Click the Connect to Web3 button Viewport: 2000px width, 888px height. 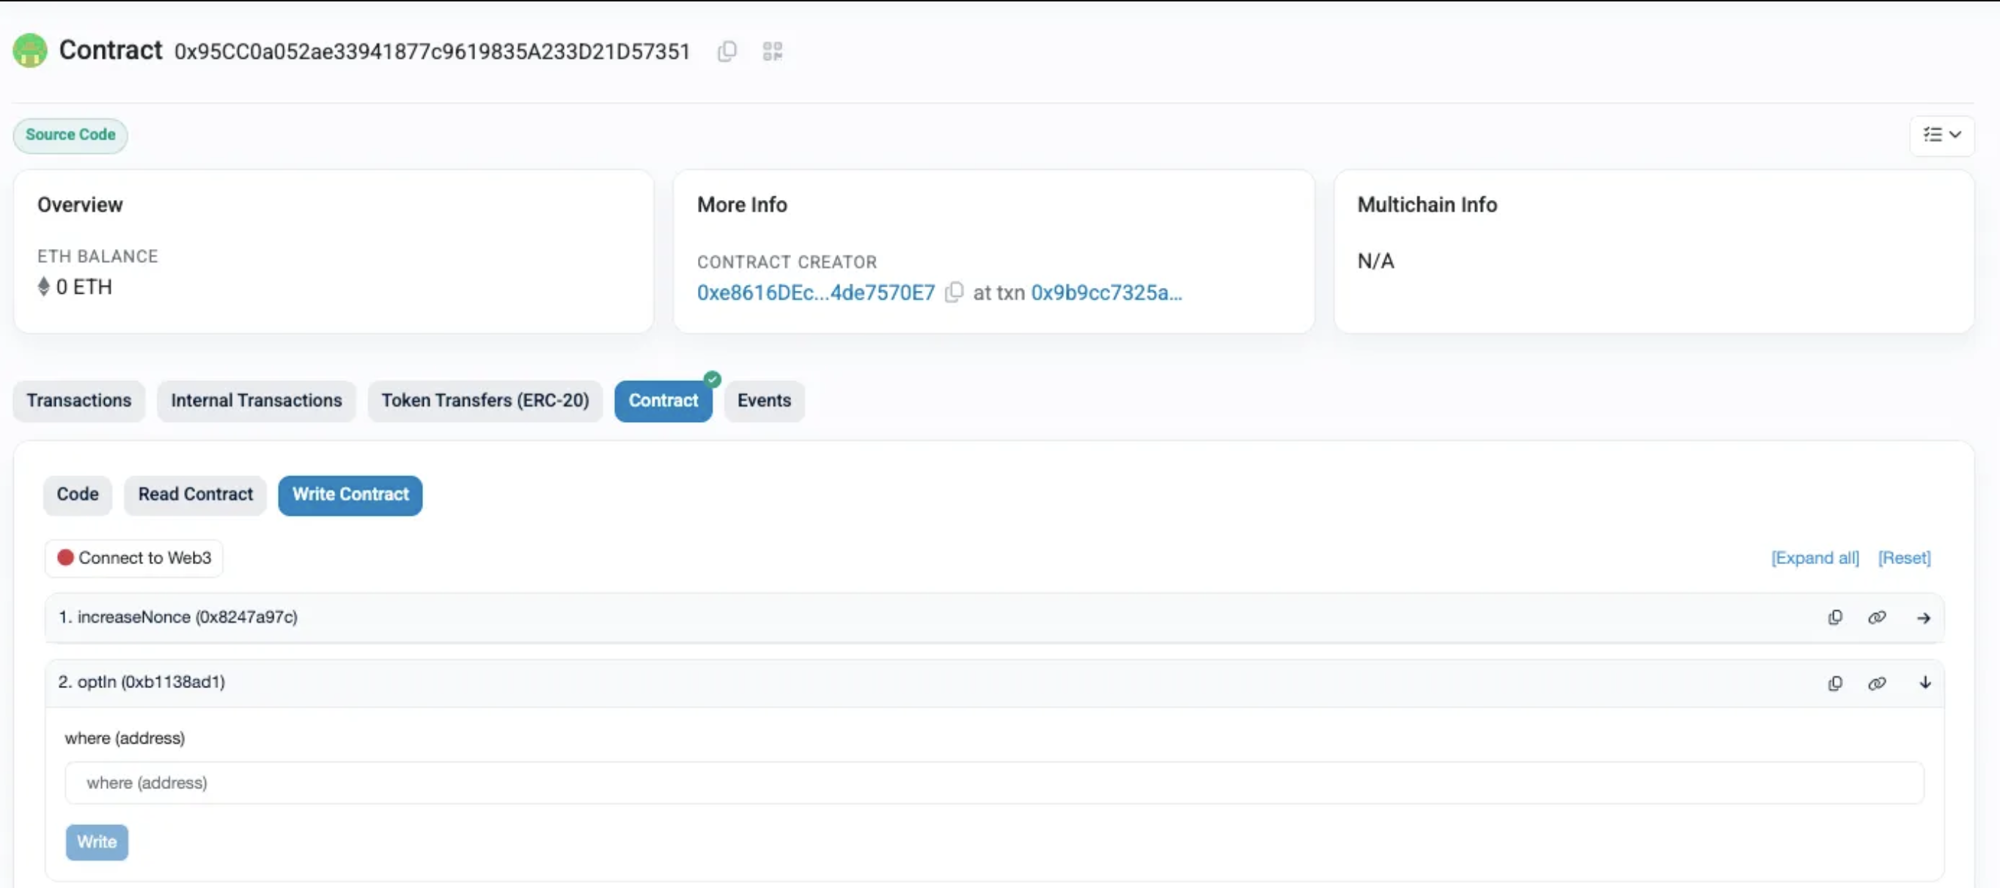[x=133, y=558]
